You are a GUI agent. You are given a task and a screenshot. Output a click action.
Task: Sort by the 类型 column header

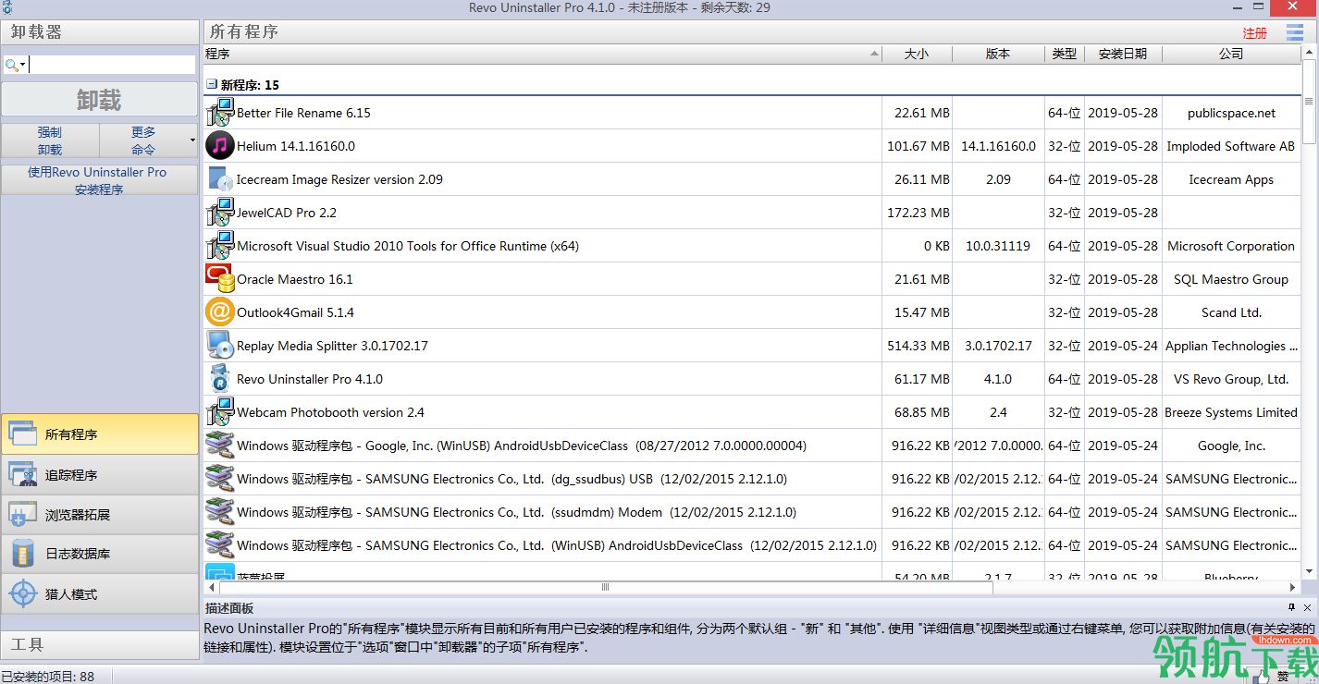click(x=1065, y=54)
